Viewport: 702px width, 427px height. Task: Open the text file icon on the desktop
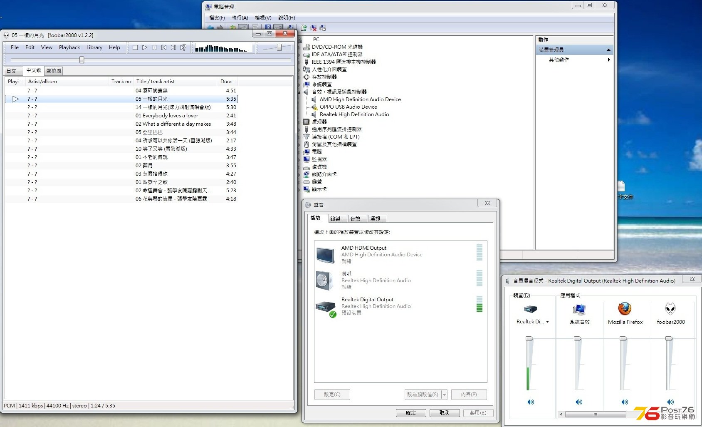coord(621,186)
